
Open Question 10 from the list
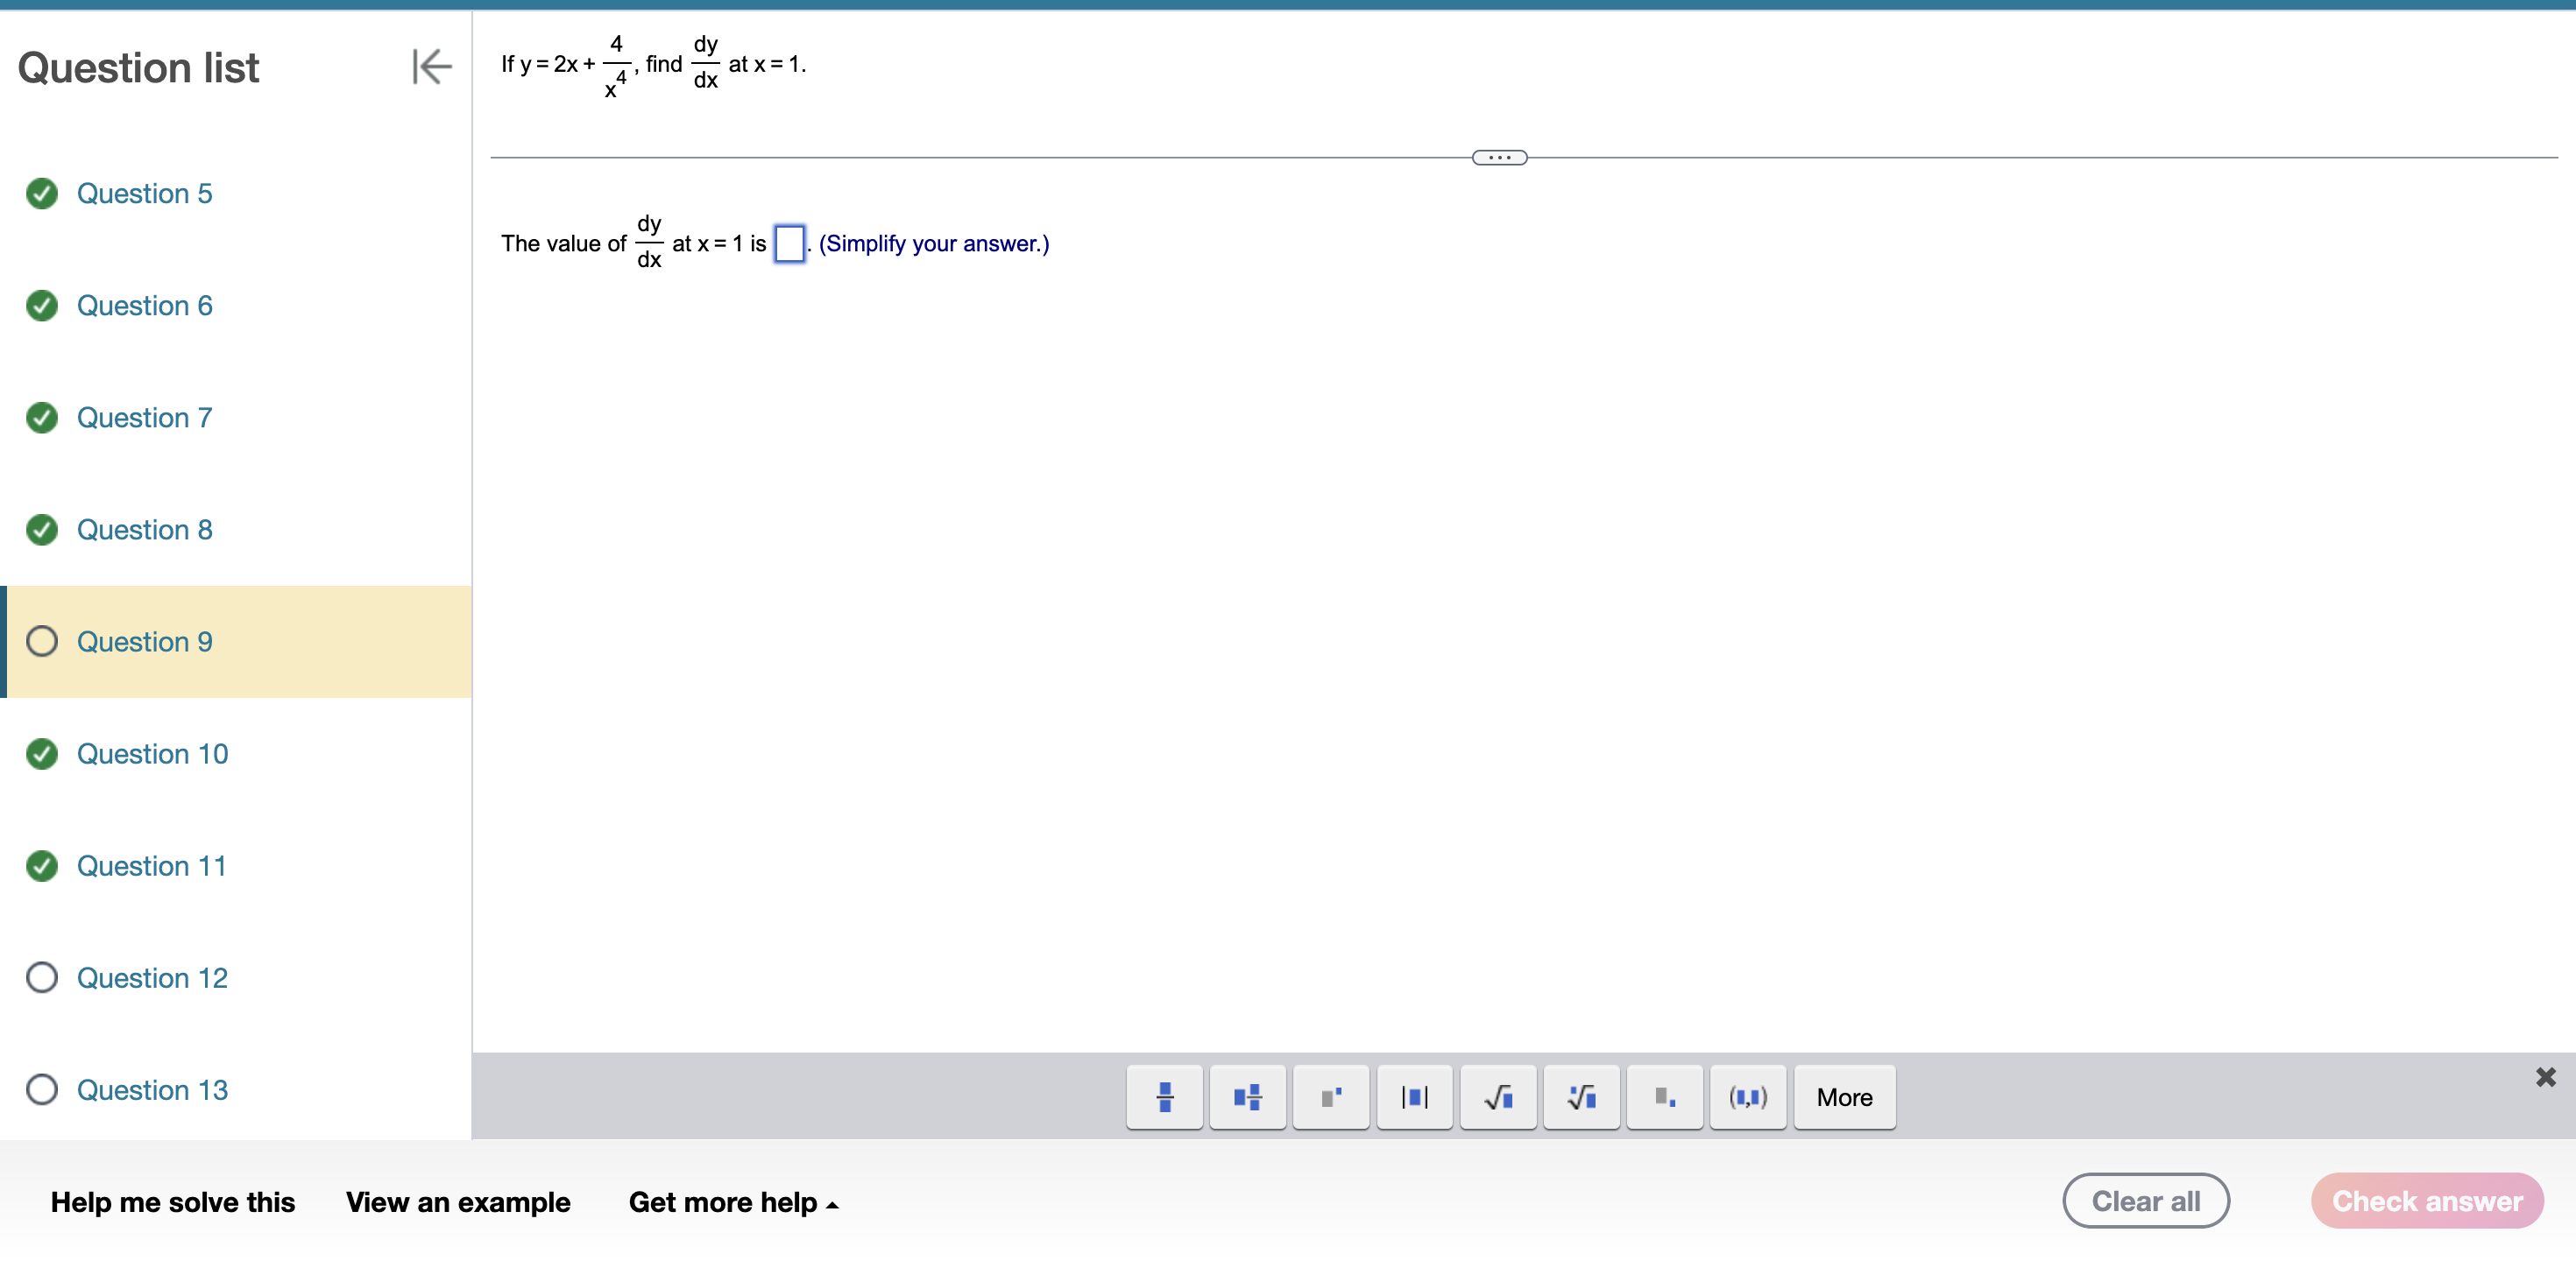pyautogui.click(x=152, y=753)
